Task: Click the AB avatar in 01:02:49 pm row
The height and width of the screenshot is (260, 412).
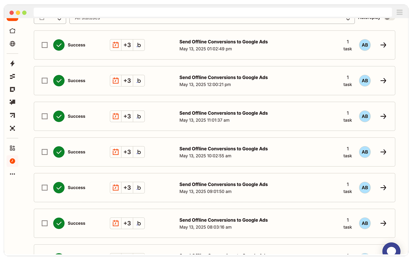Action: pos(365,45)
